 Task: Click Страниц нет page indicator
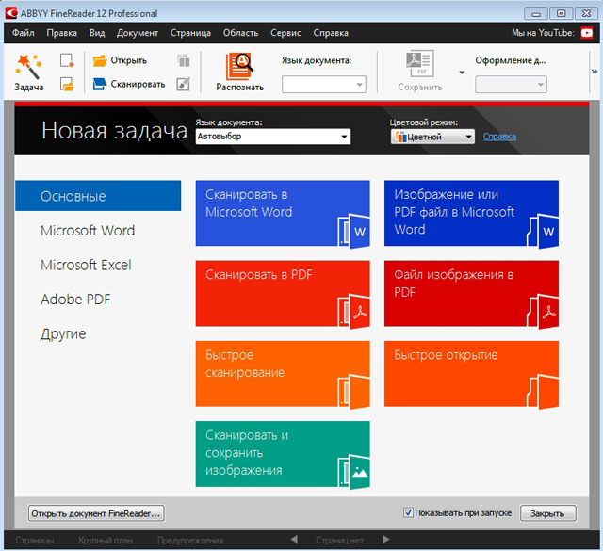tap(339, 541)
